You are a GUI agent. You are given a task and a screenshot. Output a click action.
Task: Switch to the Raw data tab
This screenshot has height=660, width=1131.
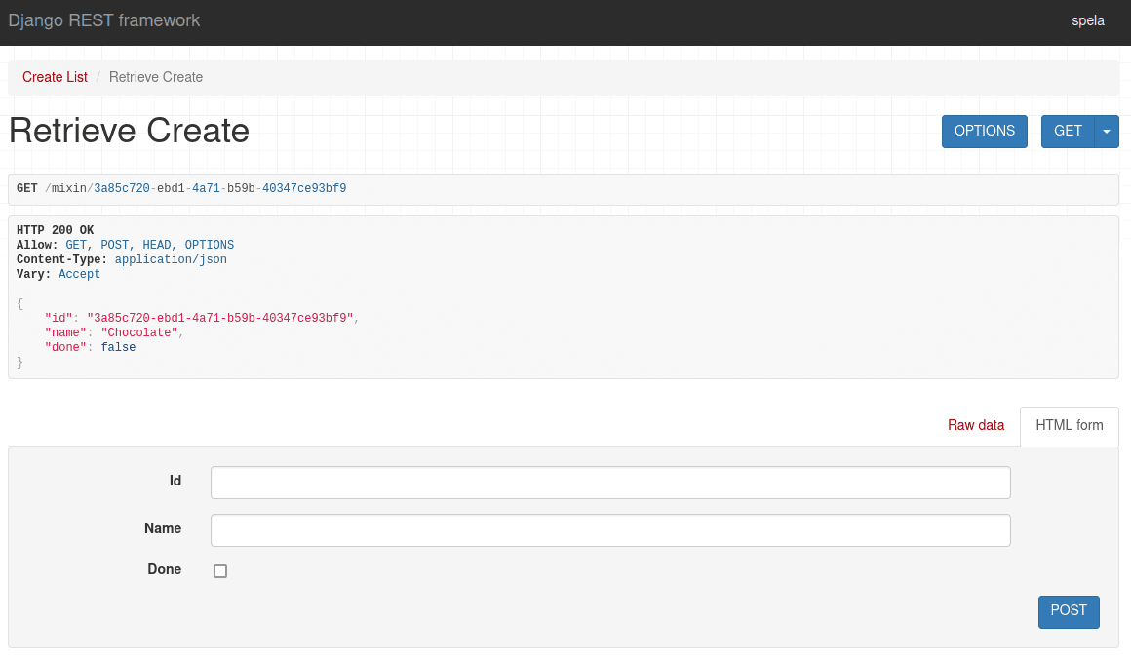tap(976, 426)
